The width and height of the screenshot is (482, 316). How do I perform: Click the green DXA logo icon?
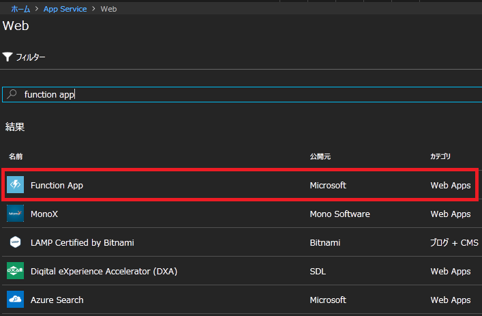pyautogui.click(x=16, y=271)
